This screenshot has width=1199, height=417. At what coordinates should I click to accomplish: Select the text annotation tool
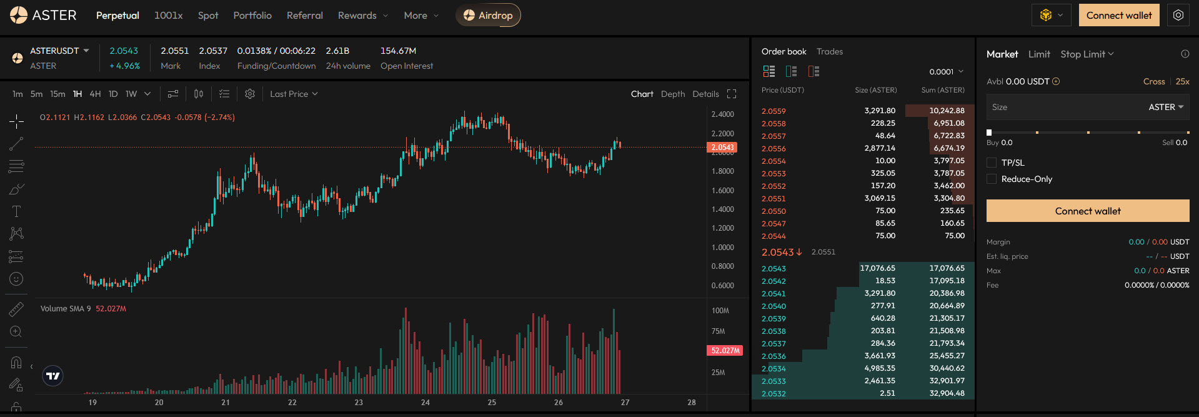point(16,211)
